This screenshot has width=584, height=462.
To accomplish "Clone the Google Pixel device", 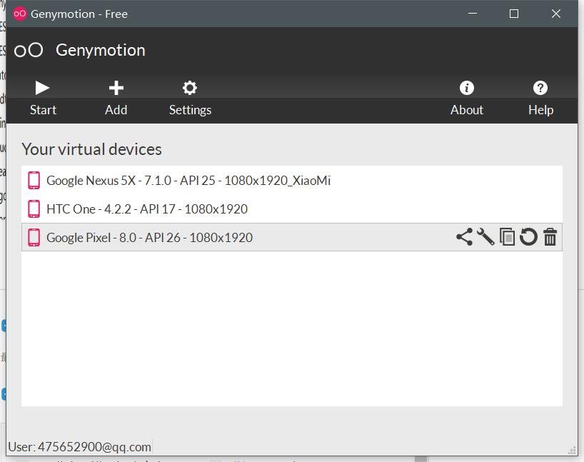I will pos(507,237).
